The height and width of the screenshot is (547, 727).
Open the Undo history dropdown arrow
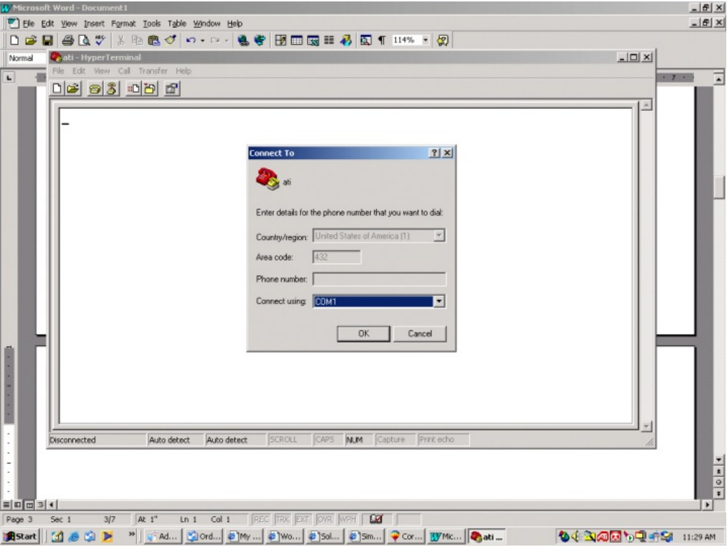pos(202,41)
